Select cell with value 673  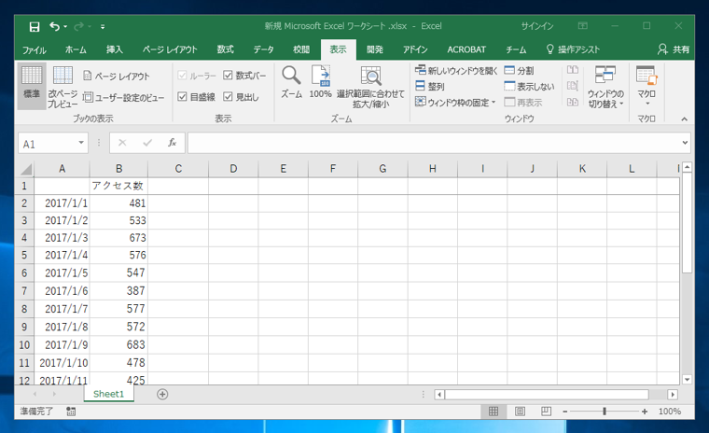click(x=118, y=238)
